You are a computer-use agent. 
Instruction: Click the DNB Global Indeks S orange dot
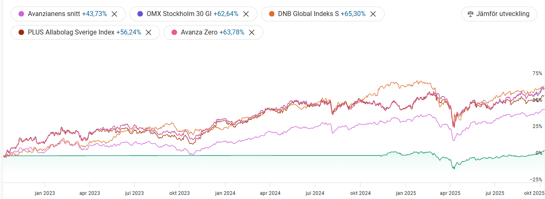click(271, 14)
